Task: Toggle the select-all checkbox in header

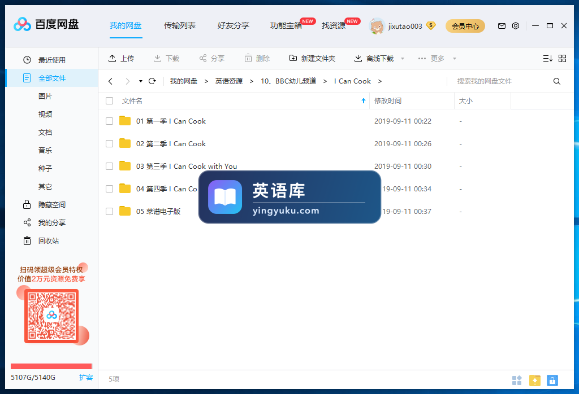Action: coord(109,100)
